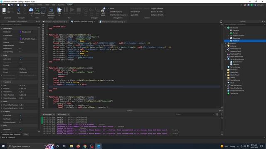Viewport: 266px width, 149px height.
Task: Select MaterialService in Explorer
Action: pyautogui.click(x=236, y=49)
